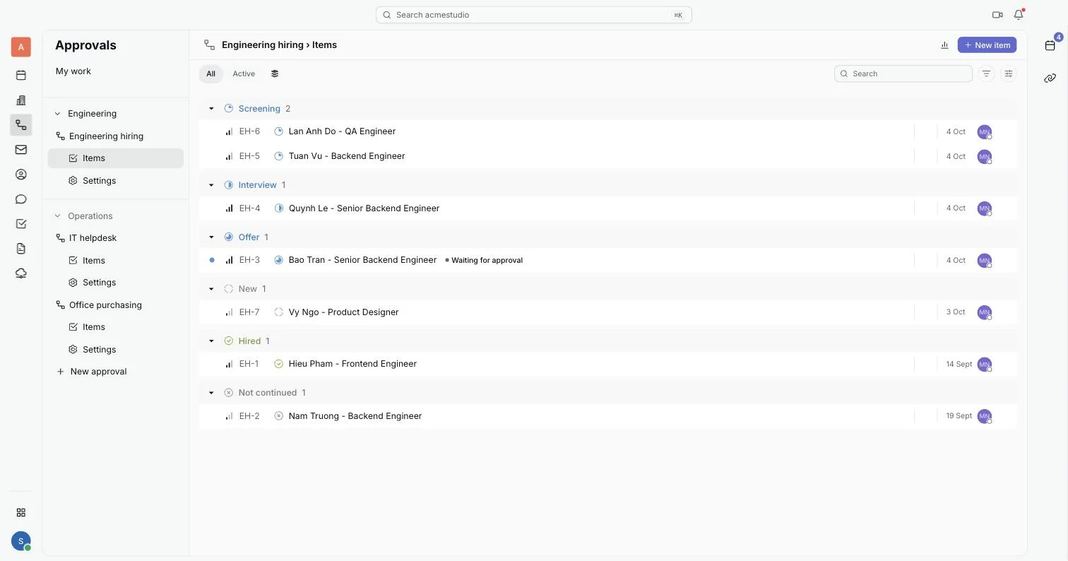The width and height of the screenshot is (1068, 561).
Task: Collapse the Hired group
Action: coord(211,341)
